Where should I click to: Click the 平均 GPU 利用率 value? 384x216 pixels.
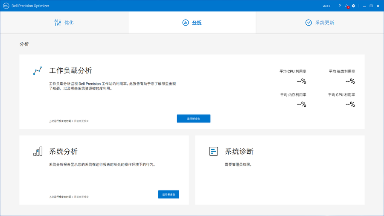point(350,104)
